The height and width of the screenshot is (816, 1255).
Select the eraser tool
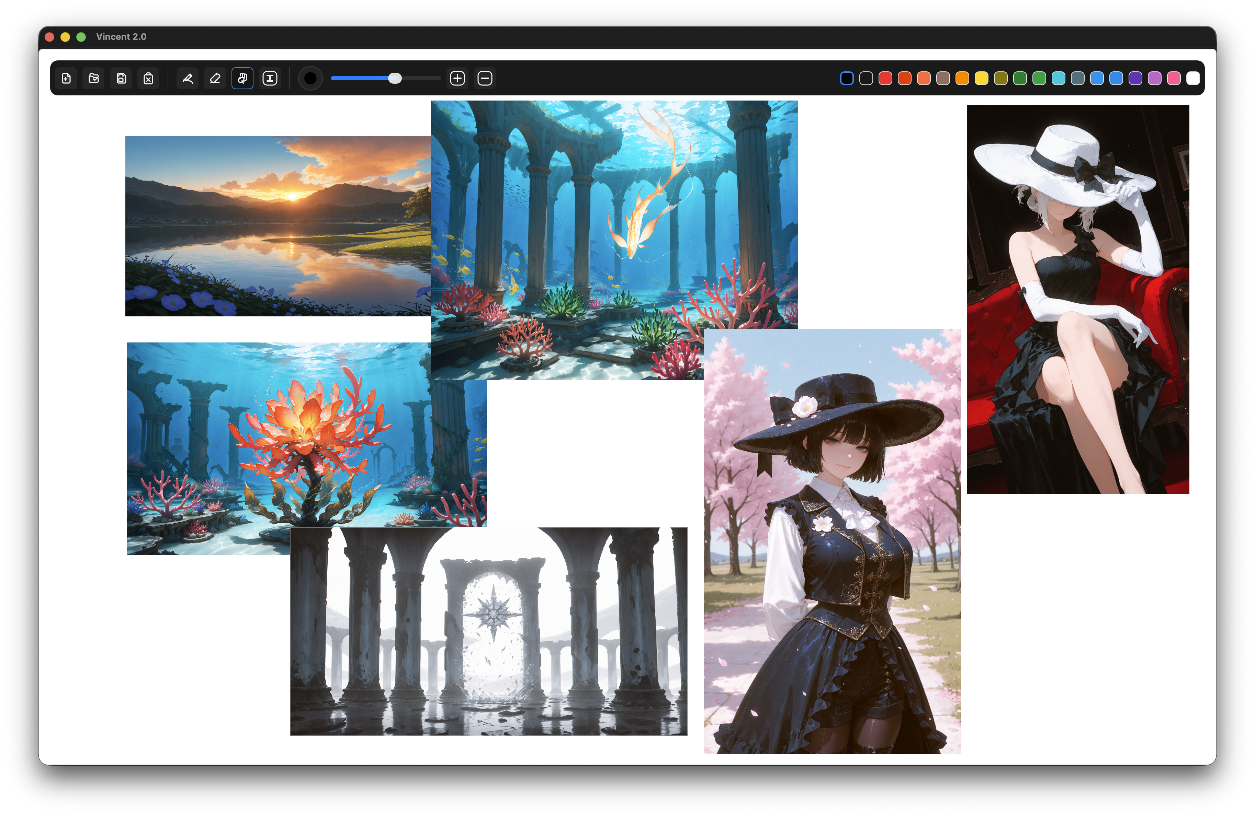point(215,79)
